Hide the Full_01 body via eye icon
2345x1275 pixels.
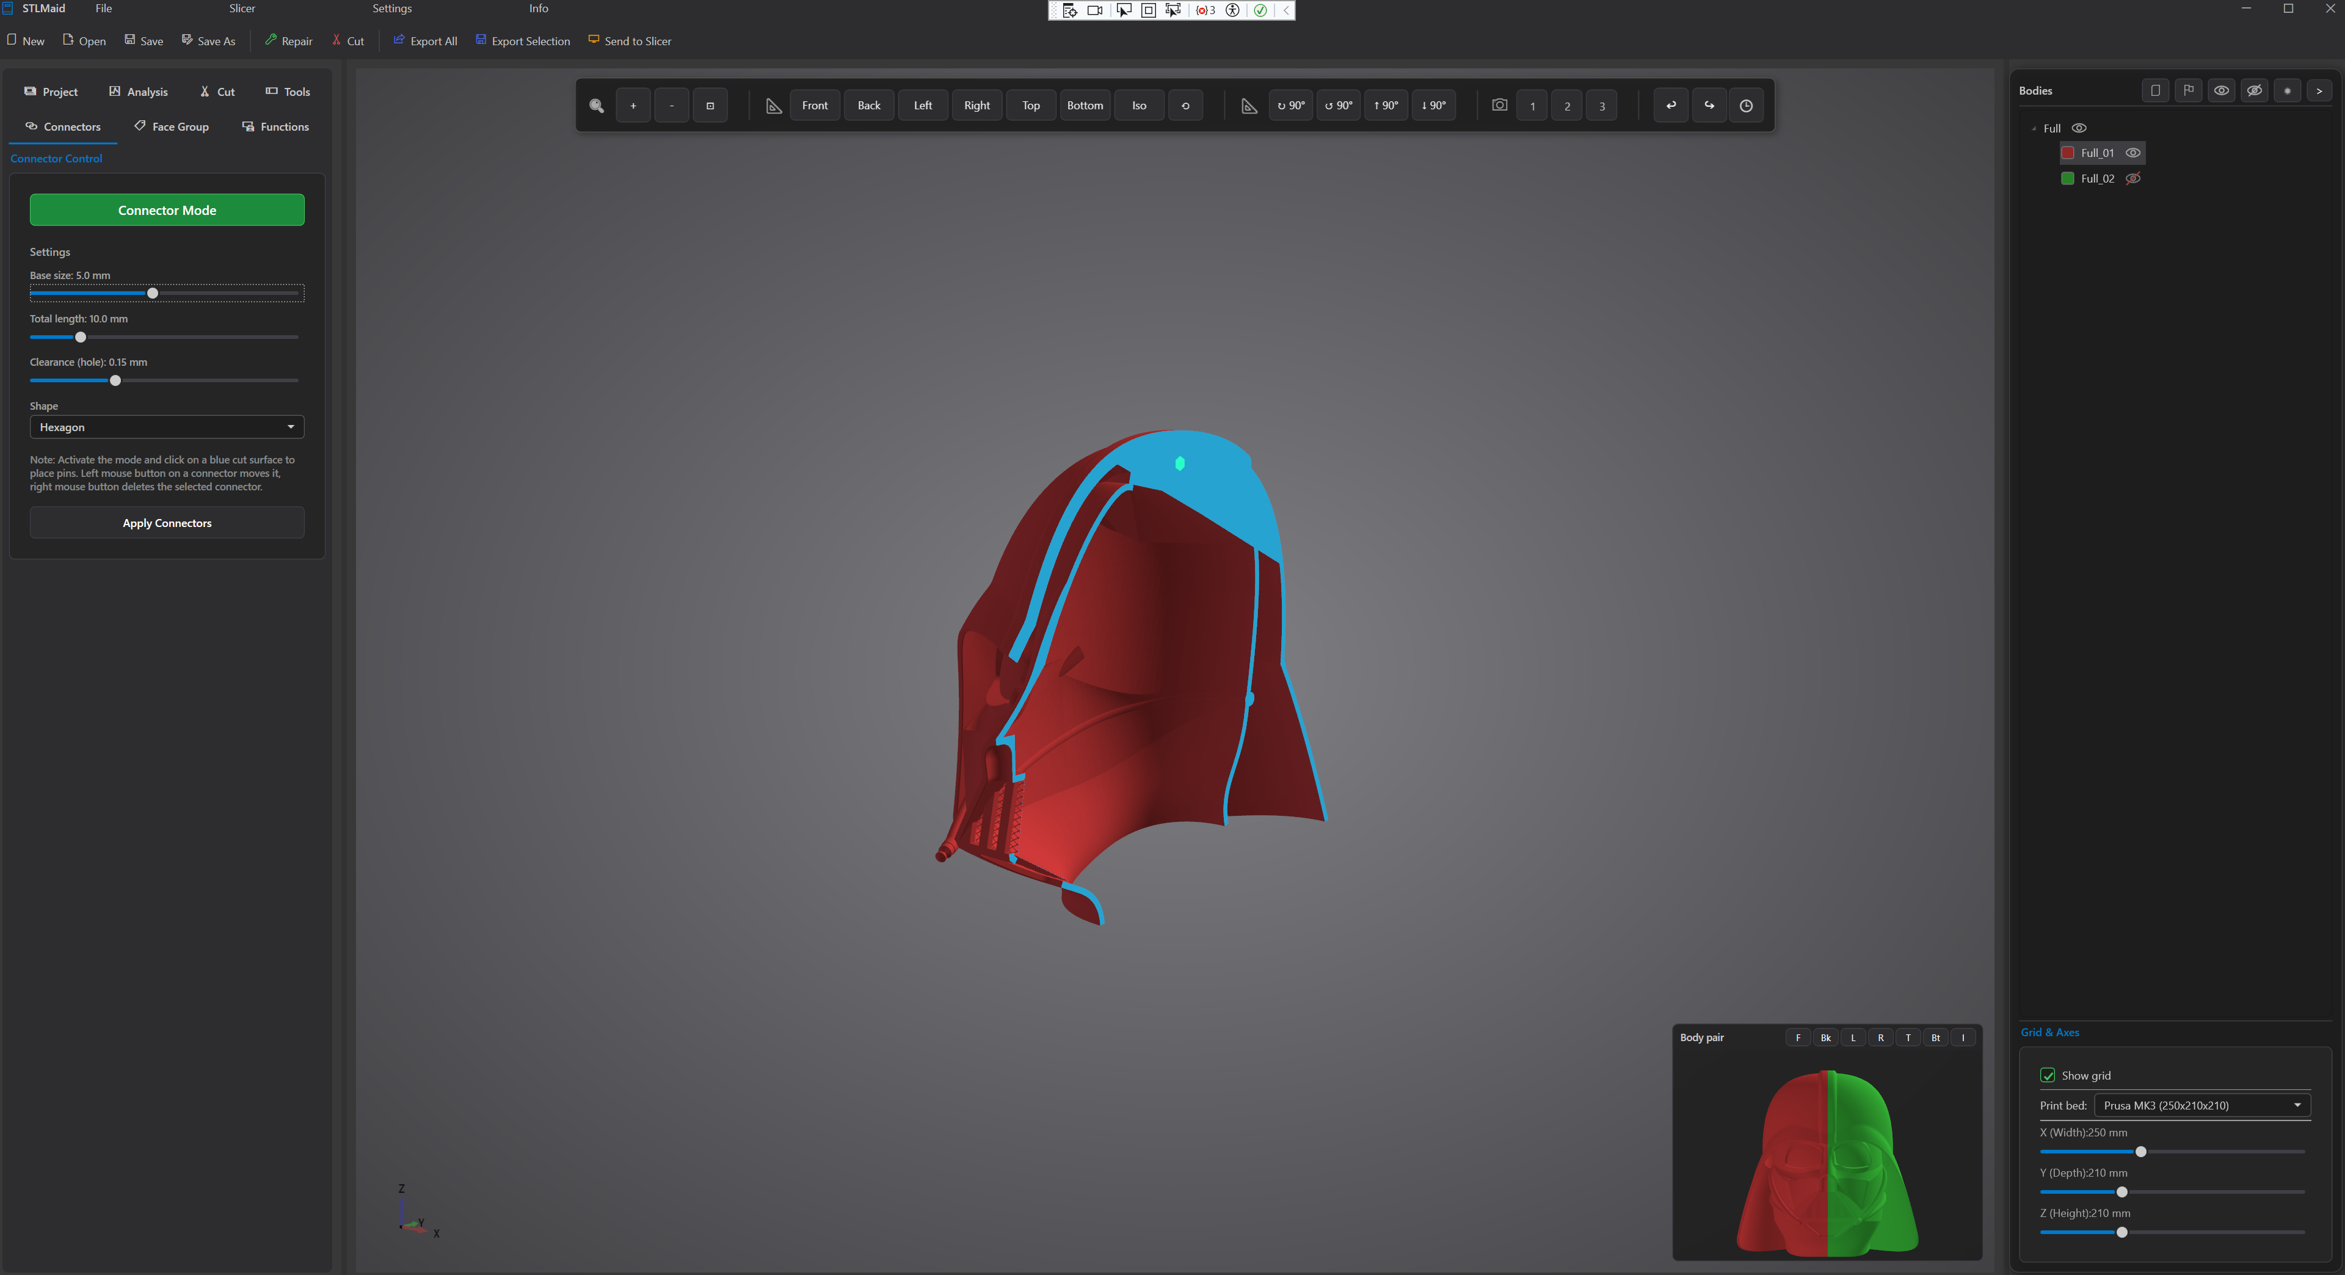tap(2133, 153)
